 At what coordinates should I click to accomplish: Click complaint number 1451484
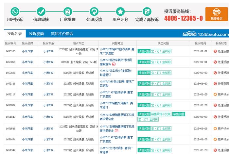pyautogui.click(x=10, y=139)
